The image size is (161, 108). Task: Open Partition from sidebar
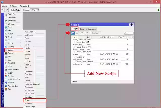(x=11, y=76)
